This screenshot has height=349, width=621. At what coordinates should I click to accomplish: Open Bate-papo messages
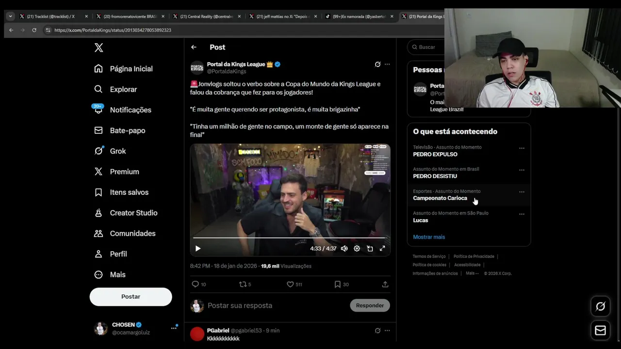tap(120, 130)
